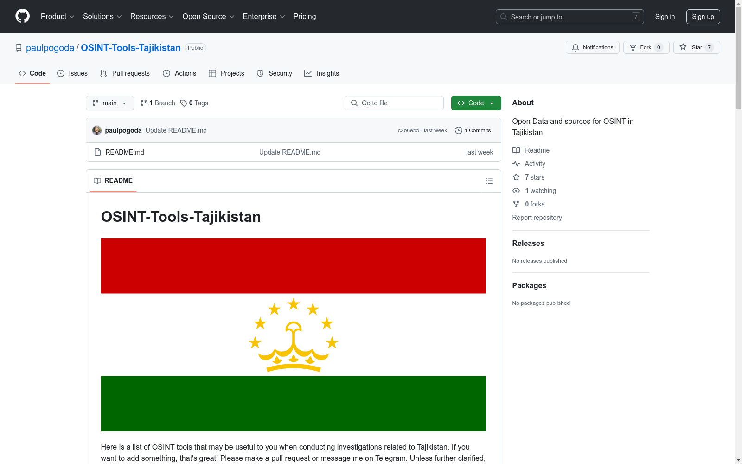Click the Notifications bell button
The height and width of the screenshot is (464, 742).
click(x=592, y=47)
